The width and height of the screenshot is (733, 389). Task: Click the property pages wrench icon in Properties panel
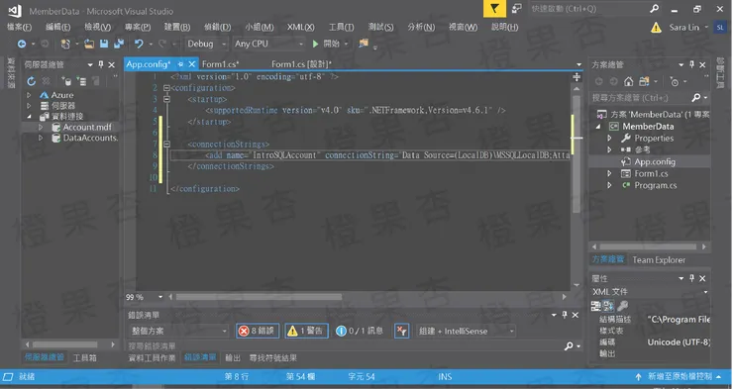click(x=622, y=306)
